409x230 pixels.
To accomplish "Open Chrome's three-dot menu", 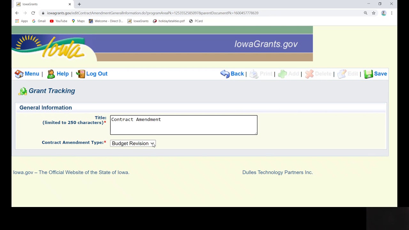I will click(392, 13).
